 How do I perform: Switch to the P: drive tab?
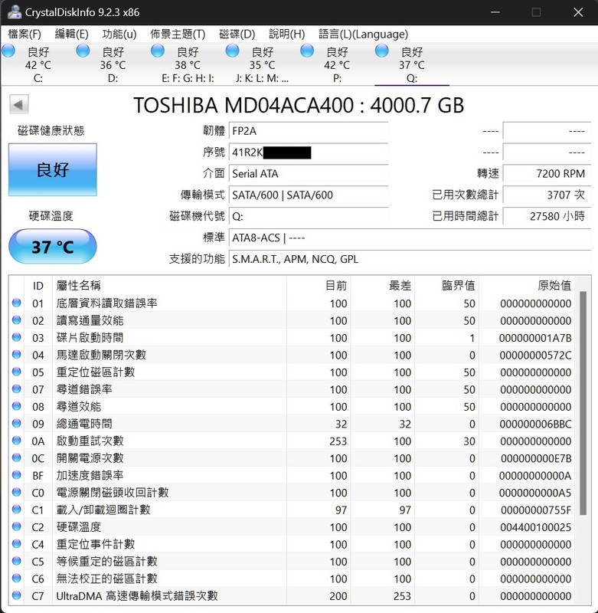(337, 64)
